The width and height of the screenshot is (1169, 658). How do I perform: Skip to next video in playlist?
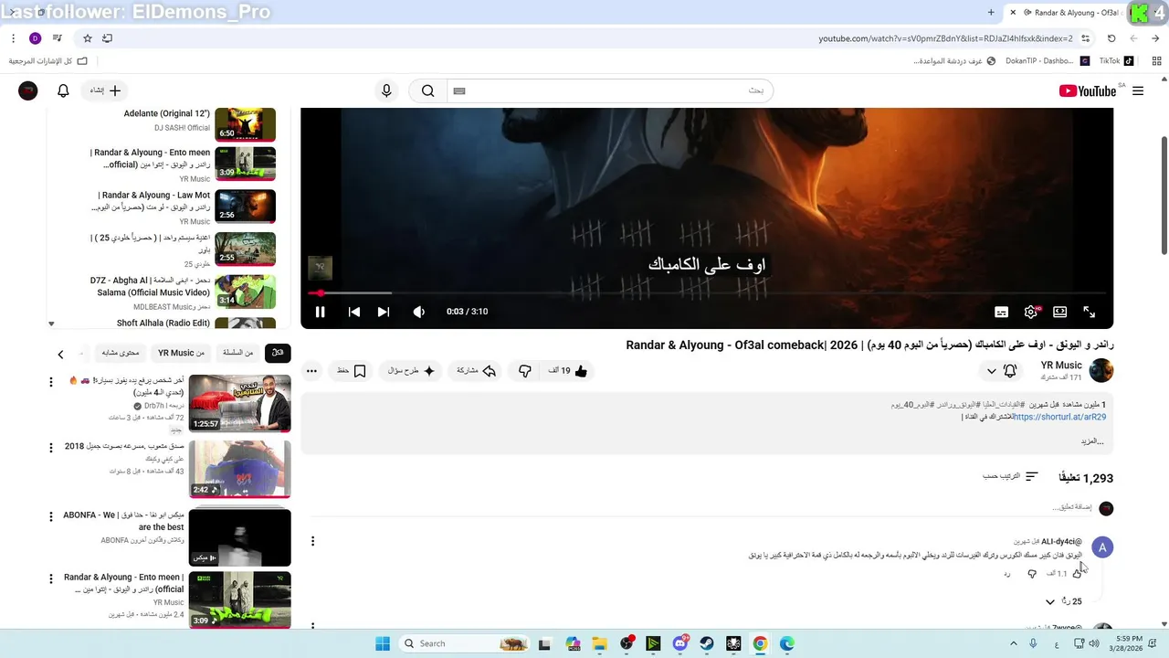click(384, 312)
